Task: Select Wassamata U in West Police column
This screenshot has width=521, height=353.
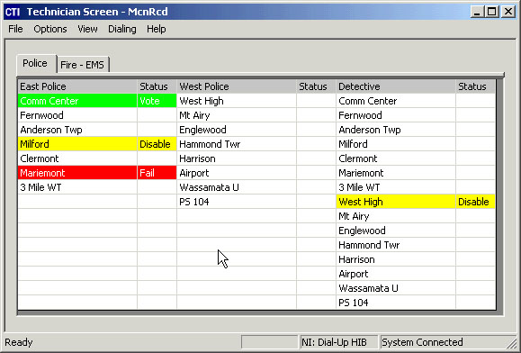Action: (x=237, y=187)
